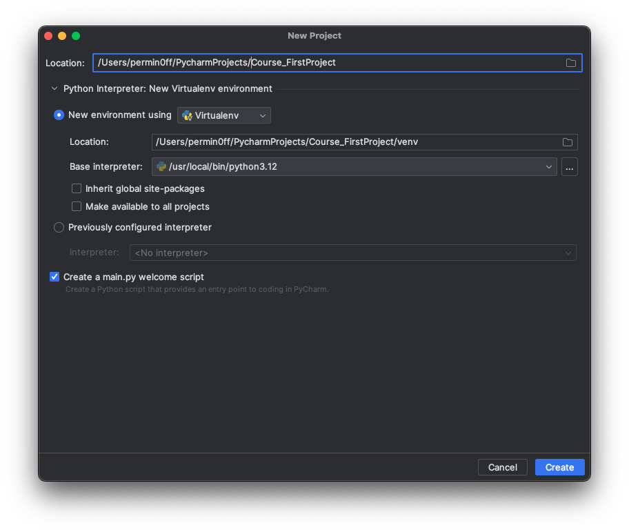Expand the Base interpreter dropdown arrow
The height and width of the screenshot is (532, 629).
click(x=549, y=167)
